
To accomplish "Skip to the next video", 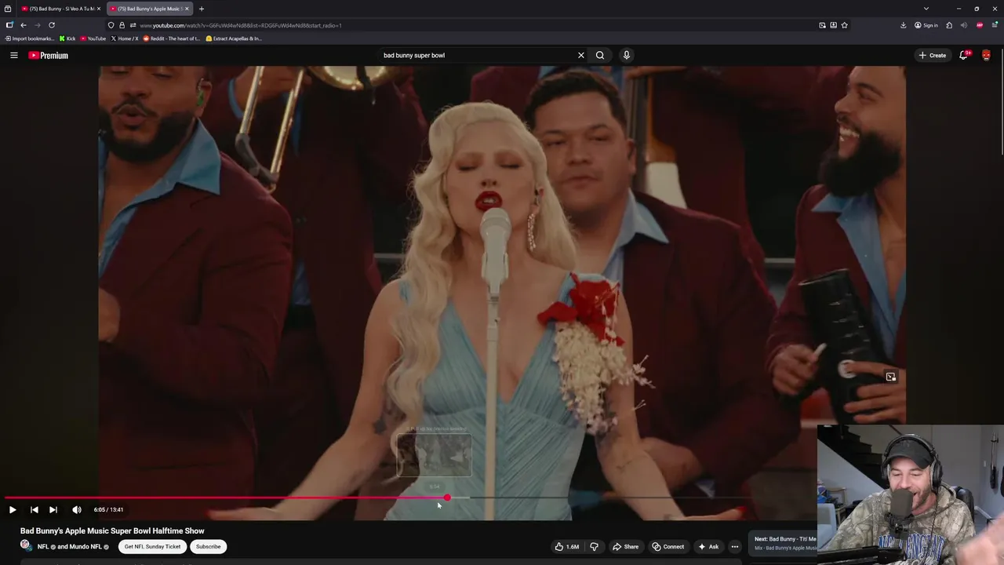I will (x=53, y=510).
